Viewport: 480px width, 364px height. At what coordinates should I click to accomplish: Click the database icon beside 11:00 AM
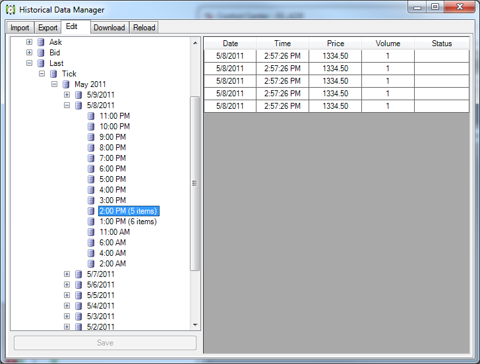[91, 232]
